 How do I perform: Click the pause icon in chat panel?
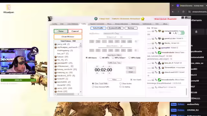pos(170,33)
